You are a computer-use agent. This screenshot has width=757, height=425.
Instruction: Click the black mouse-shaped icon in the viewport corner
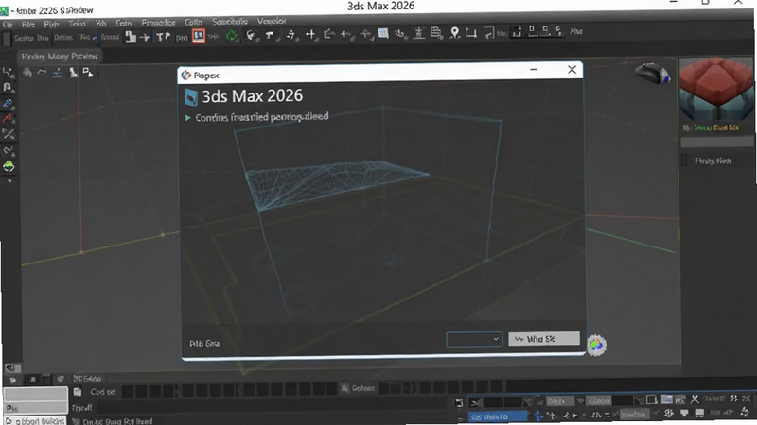tap(652, 74)
